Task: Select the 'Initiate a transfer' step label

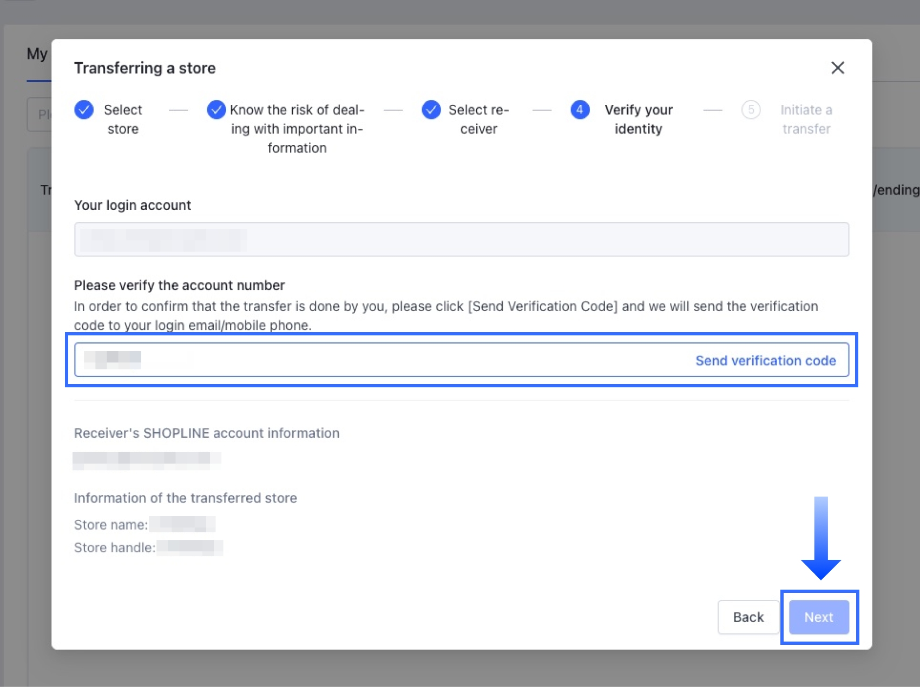Action: tap(806, 119)
